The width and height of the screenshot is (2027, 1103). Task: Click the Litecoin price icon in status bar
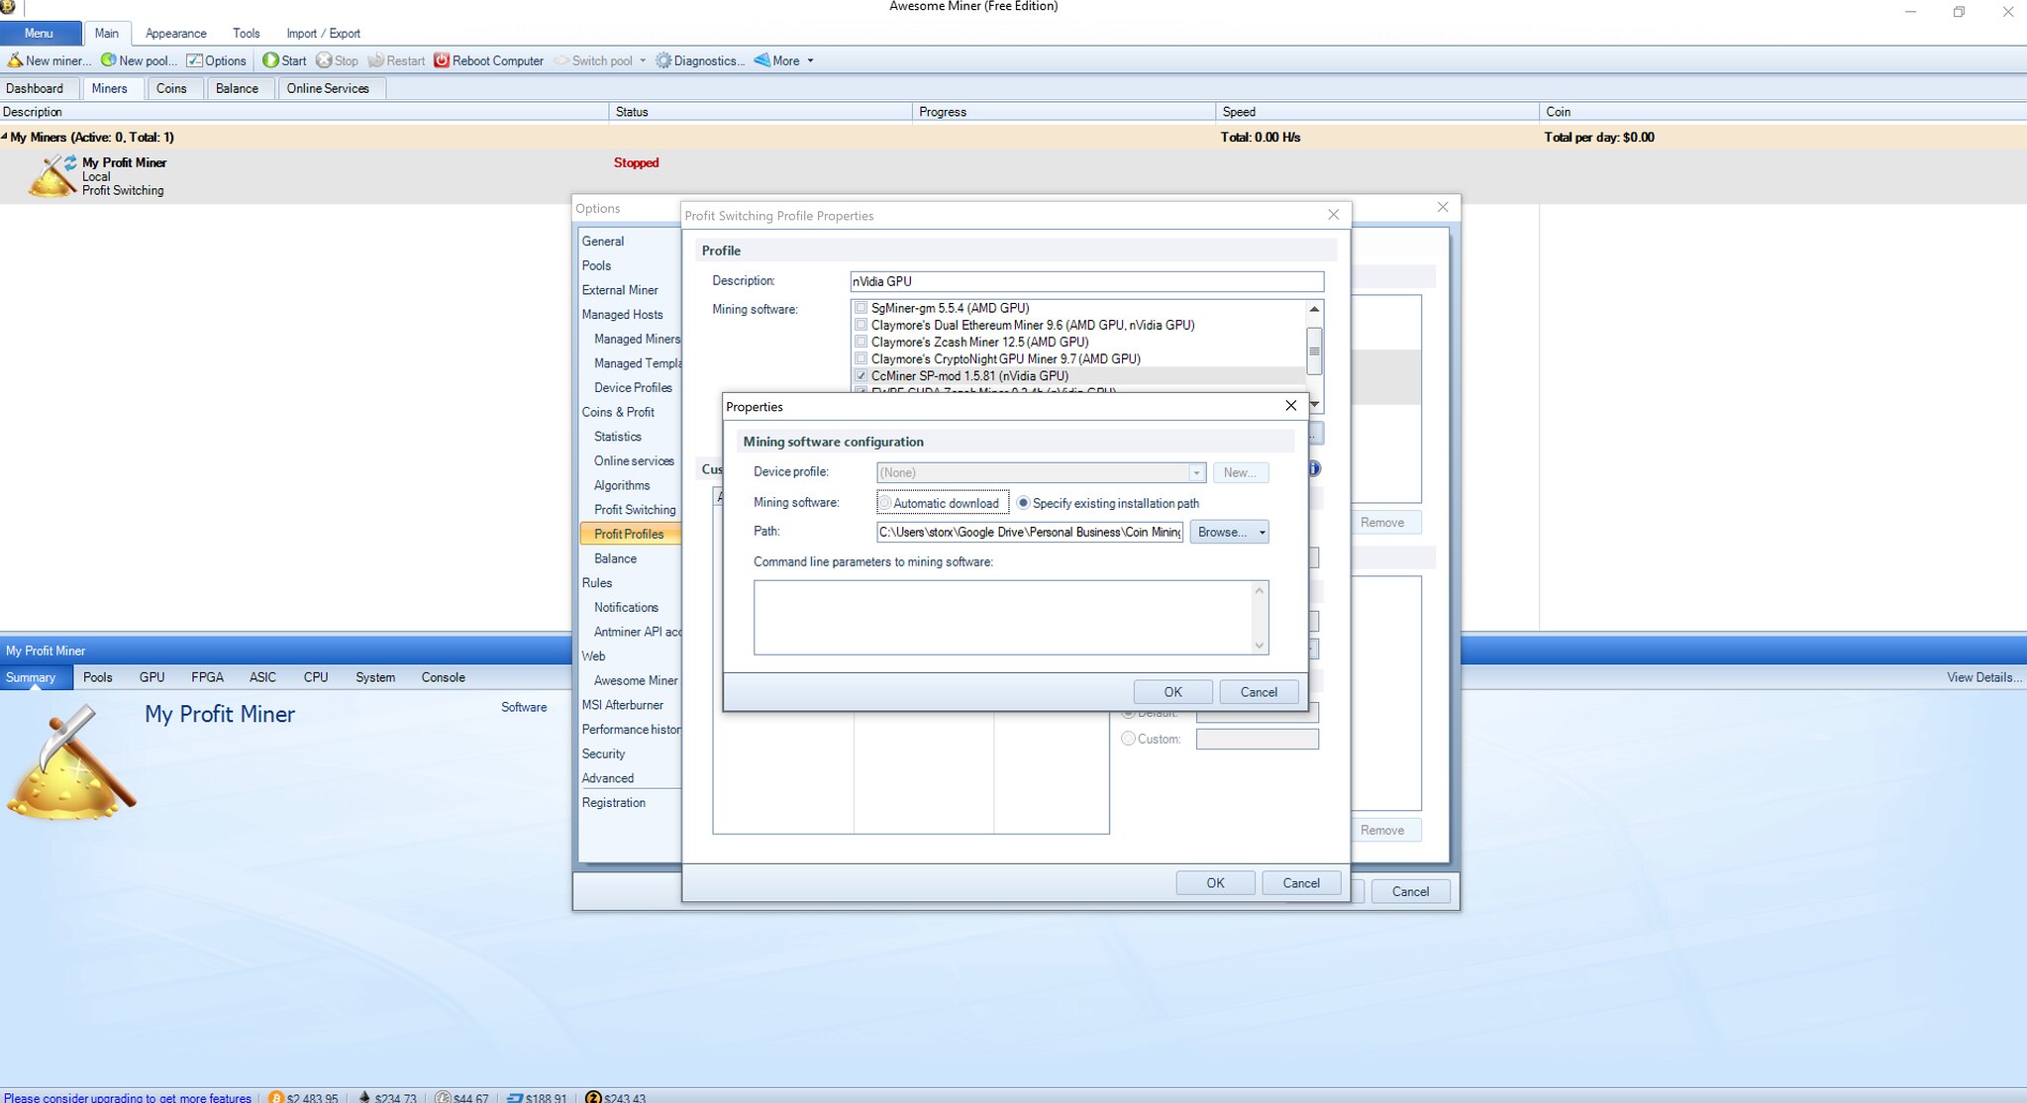click(x=443, y=1097)
